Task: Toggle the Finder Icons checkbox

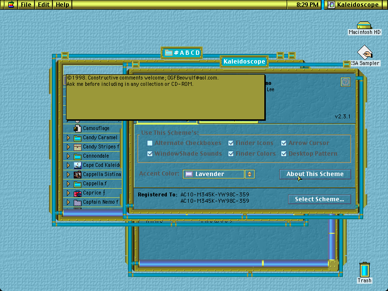Action: pyautogui.click(x=231, y=143)
